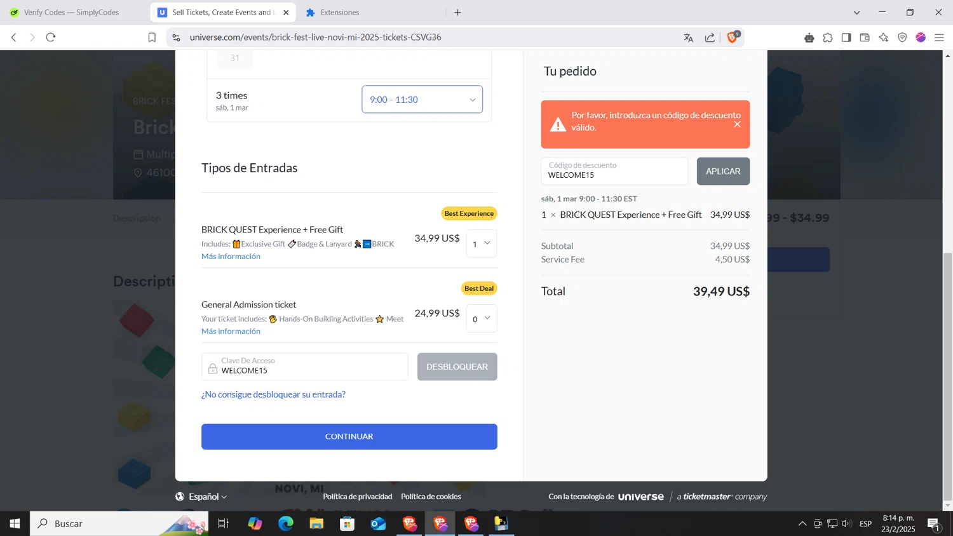Open Brave Shields lion icon

(733, 37)
